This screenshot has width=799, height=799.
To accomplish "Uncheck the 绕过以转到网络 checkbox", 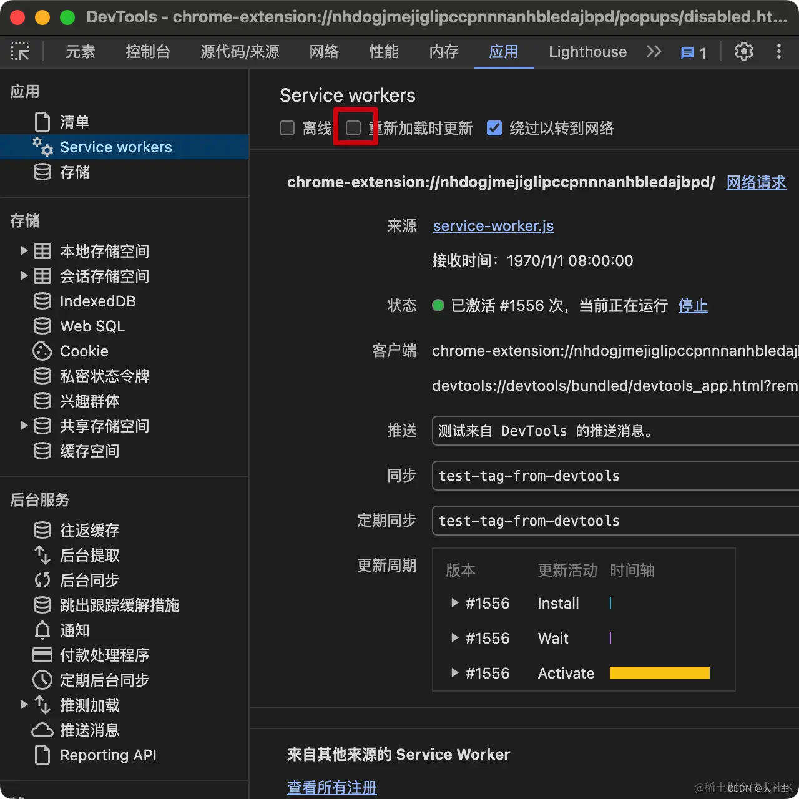I will (494, 128).
